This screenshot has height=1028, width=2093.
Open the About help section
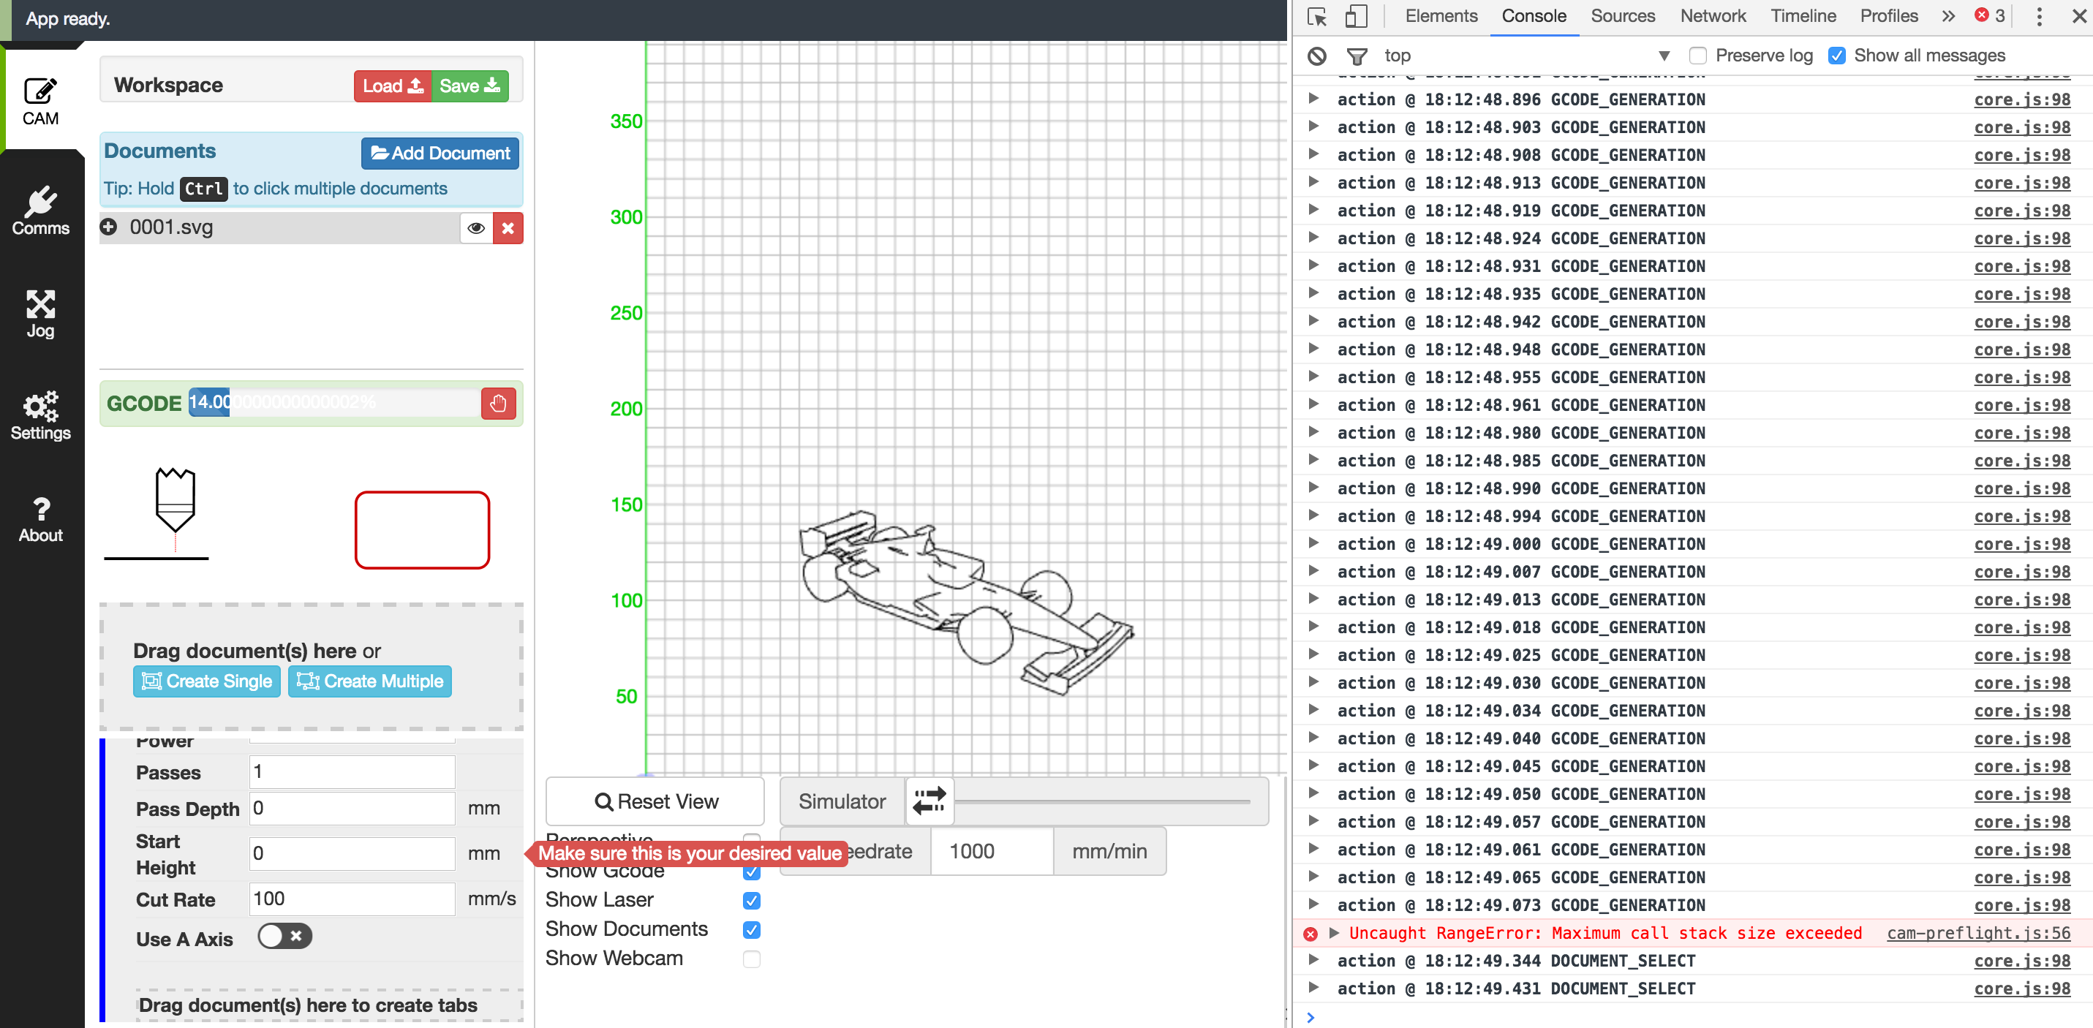[x=41, y=518]
